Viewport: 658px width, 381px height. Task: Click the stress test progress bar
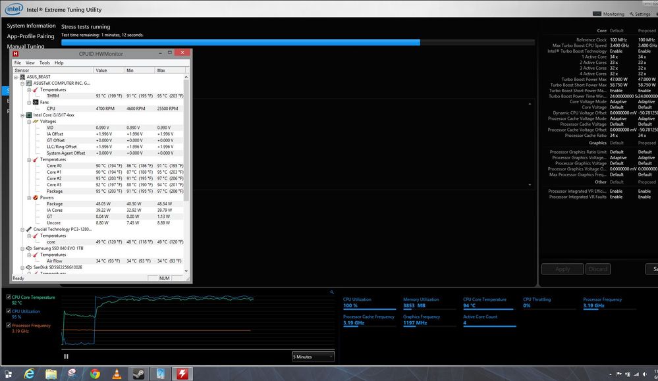[298, 42]
